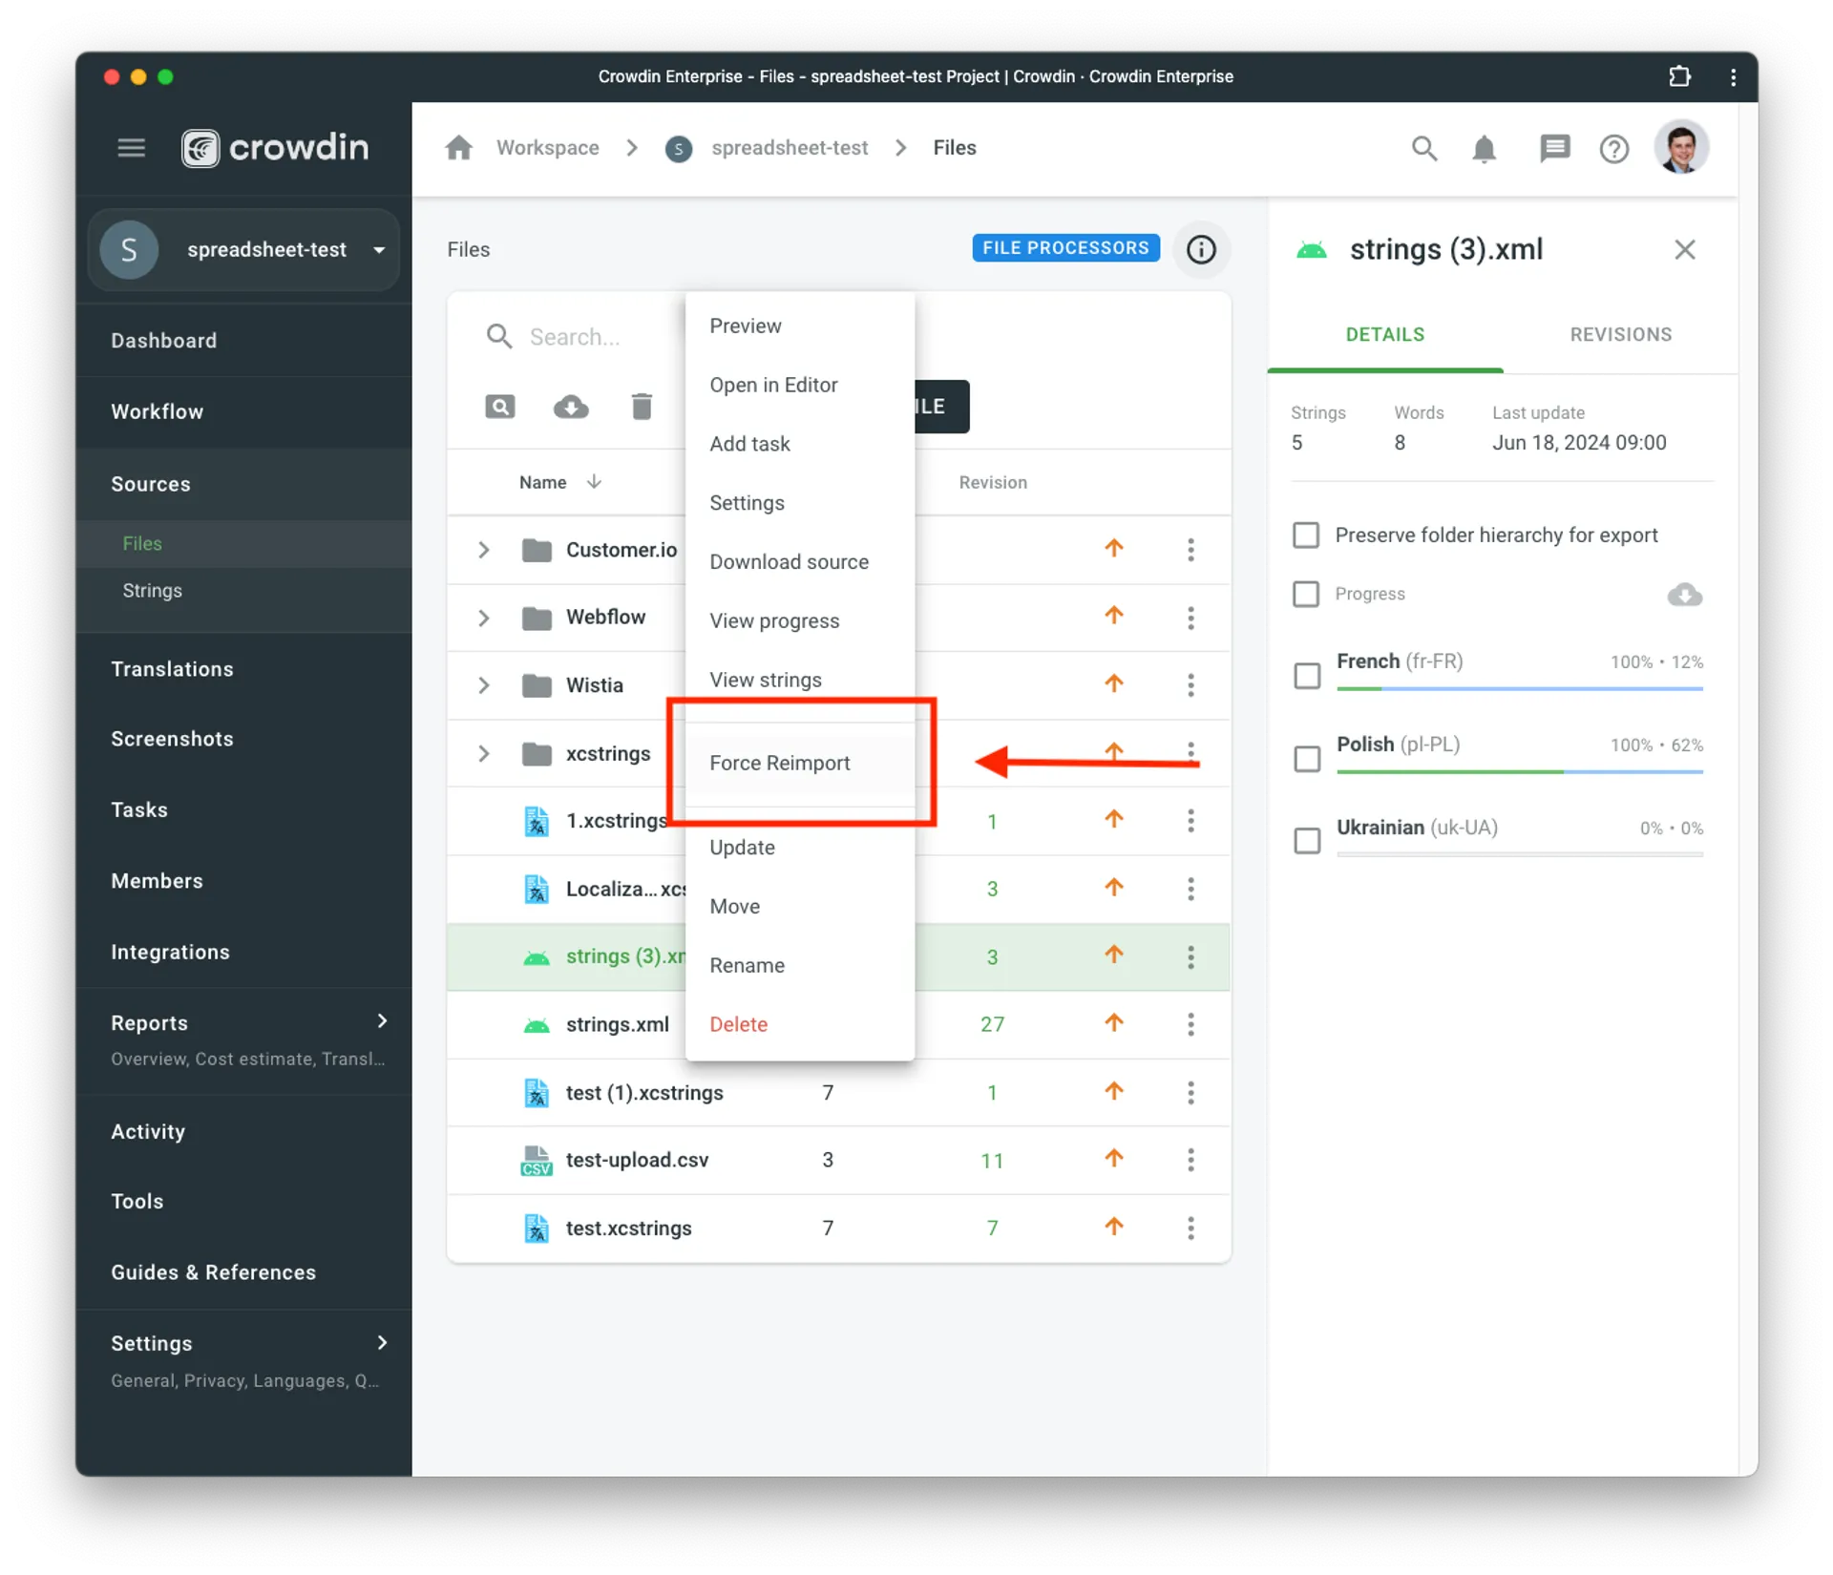The height and width of the screenshot is (1575, 1833).
Task: Open the browser kebab menu
Action: coord(1733,76)
